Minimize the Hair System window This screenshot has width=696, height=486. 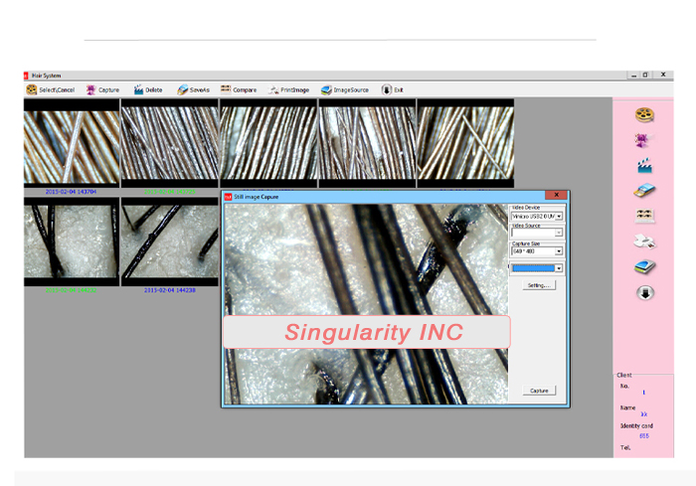point(634,76)
